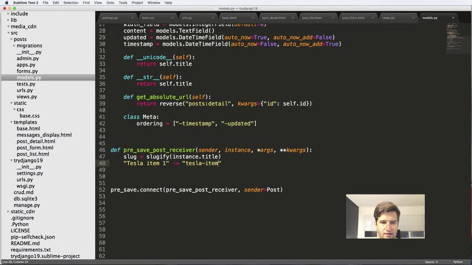
Task: Open admin.py in the sidebar
Action: tap(28, 59)
